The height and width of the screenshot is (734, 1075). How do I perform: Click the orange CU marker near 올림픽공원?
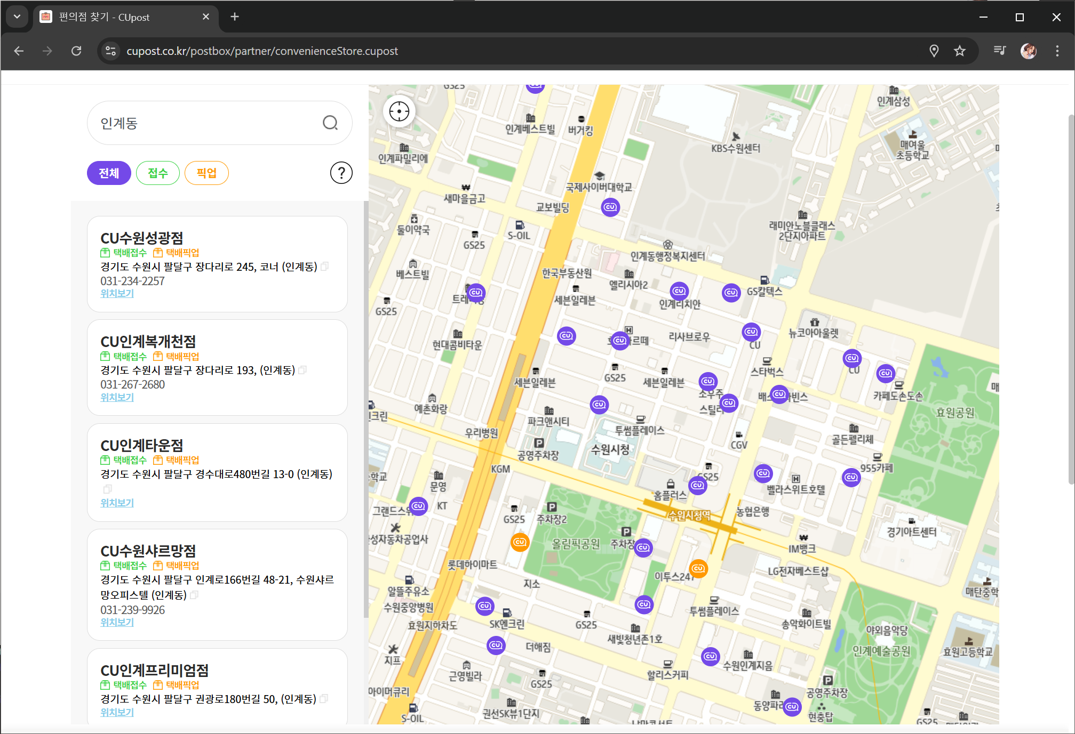pos(520,542)
